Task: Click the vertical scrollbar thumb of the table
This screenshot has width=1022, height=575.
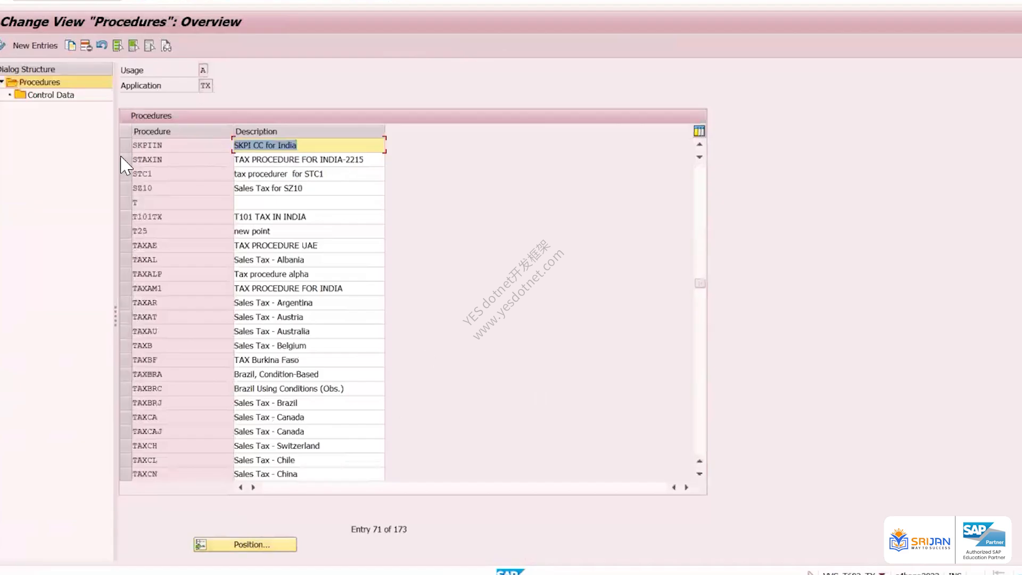Action: [700, 283]
